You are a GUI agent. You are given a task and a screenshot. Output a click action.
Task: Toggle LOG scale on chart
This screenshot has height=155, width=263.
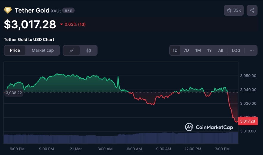(236, 51)
